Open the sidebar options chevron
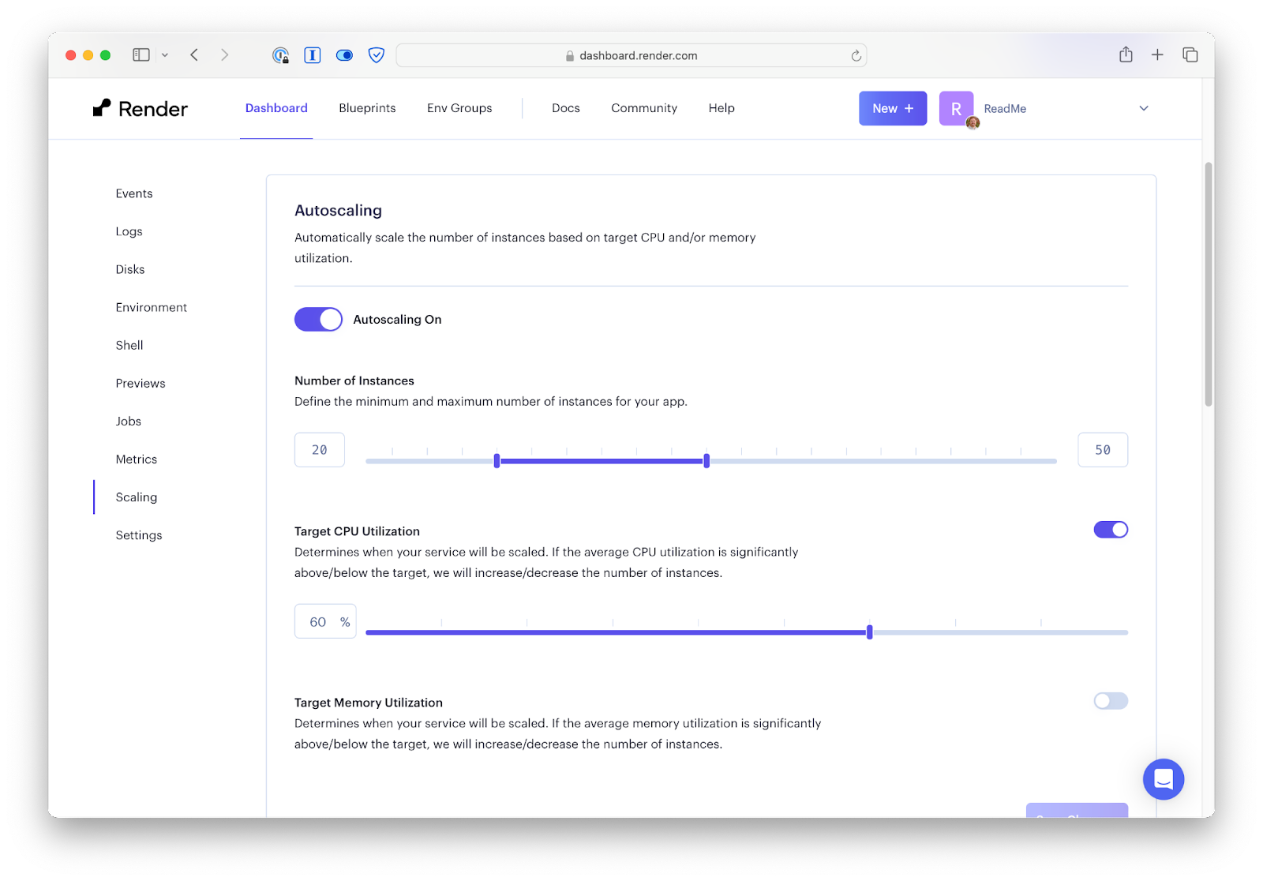1263x881 pixels. (x=165, y=54)
